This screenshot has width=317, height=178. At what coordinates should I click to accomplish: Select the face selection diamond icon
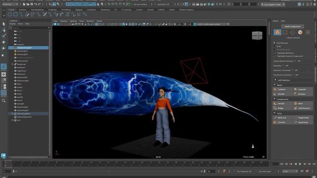[x=293, y=32]
